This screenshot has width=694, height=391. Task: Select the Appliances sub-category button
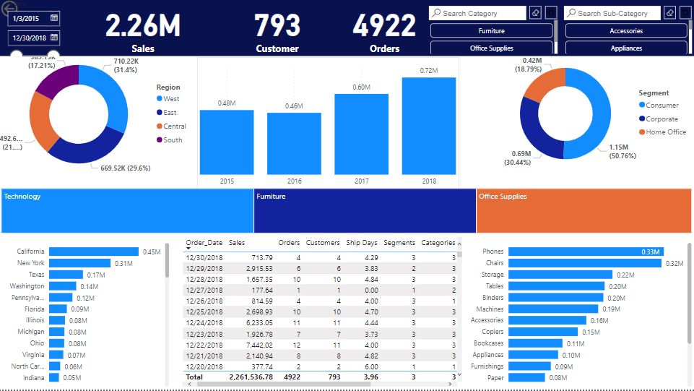(x=626, y=48)
